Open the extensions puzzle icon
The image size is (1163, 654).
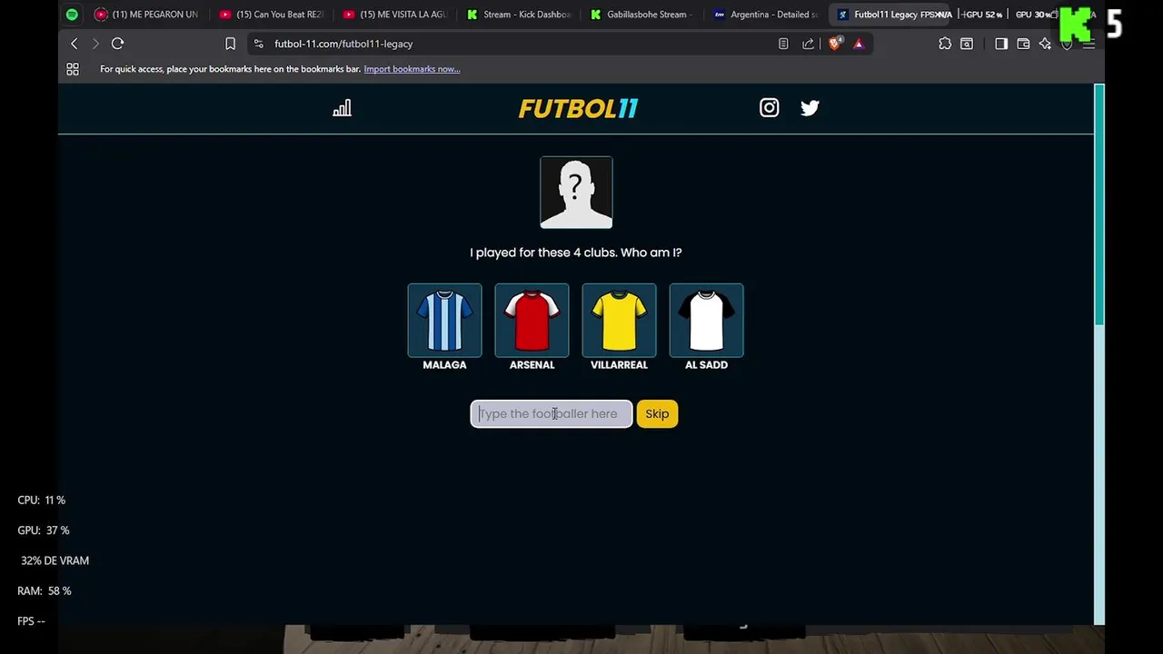click(945, 44)
